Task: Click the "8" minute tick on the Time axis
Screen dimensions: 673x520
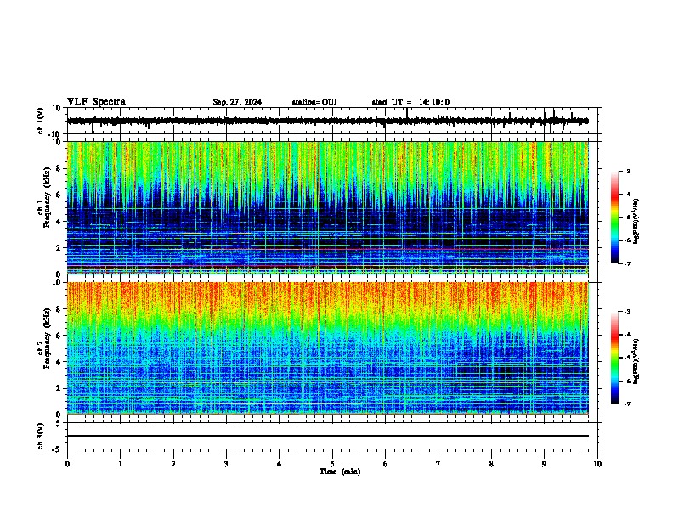Action: (491, 464)
